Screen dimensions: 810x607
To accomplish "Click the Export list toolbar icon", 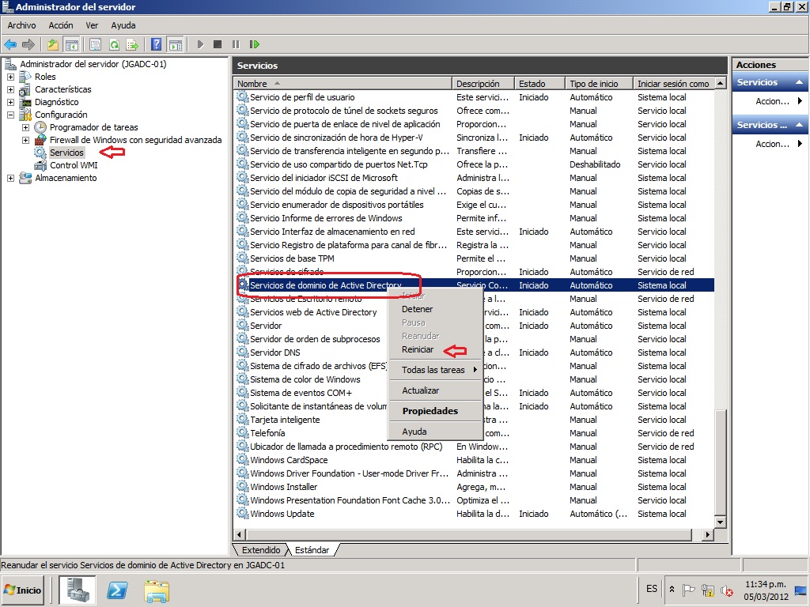I will point(132,44).
